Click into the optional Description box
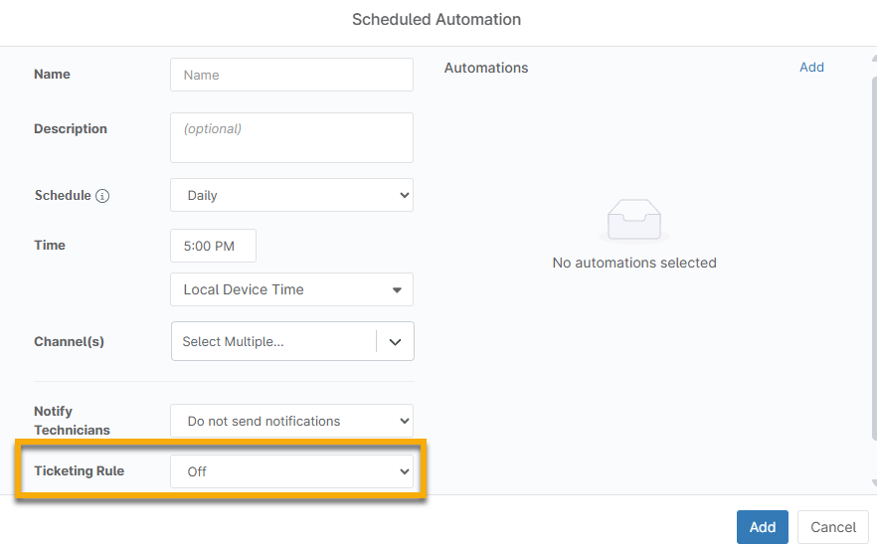877x549 pixels. click(x=291, y=137)
